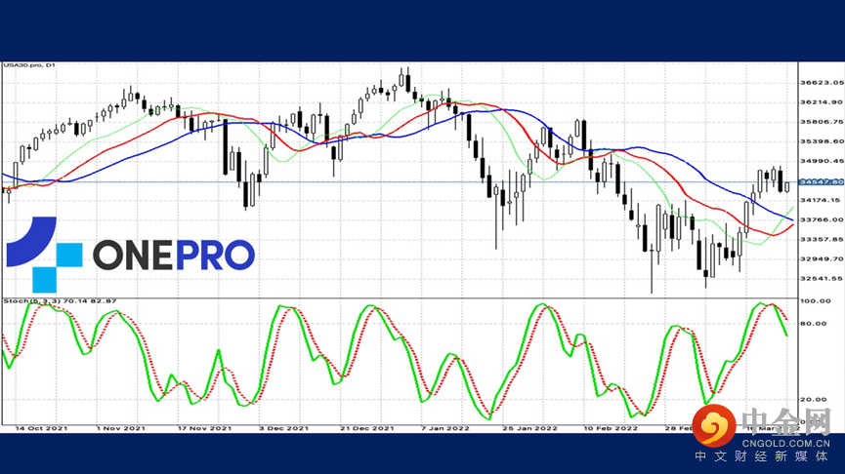Click the USA30.pro, D1 chart title
Screen dimensions: 845x474
(x=29, y=65)
